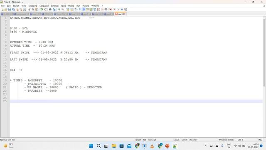Zoom in using the toolbar icon

[59, 9]
